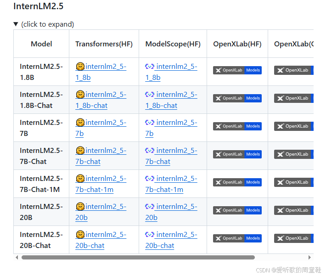Click Hugging Face emoji icon in InternLM2.5-7B-Chat-1M row
Viewport: 326px width, 276px height.
(x=80, y=179)
